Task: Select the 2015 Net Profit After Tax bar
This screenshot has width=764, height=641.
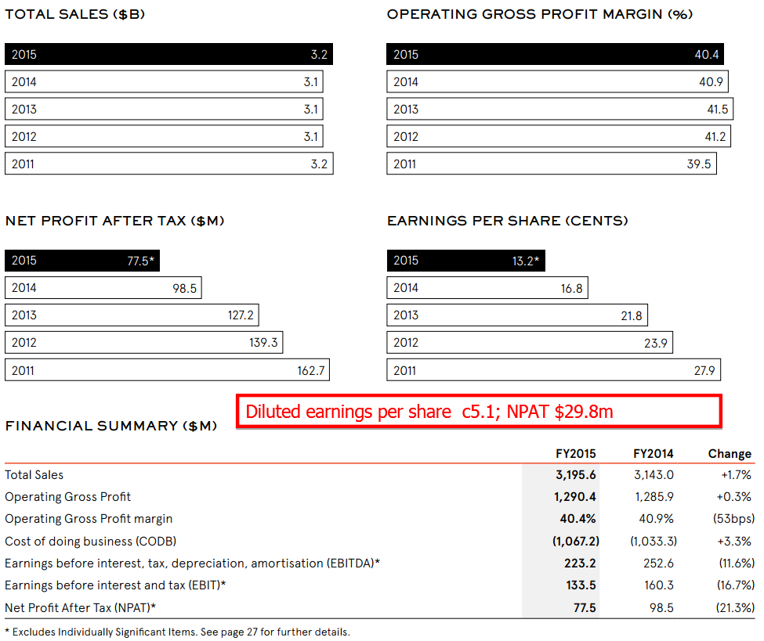Action: pyautogui.click(x=82, y=261)
